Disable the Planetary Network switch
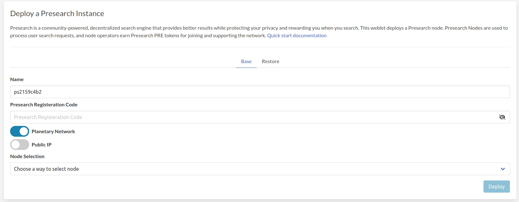 [x=20, y=131]
